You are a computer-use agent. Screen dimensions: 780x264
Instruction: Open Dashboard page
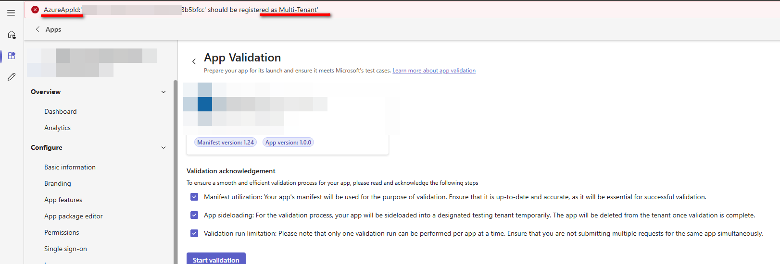pos(60,111)
